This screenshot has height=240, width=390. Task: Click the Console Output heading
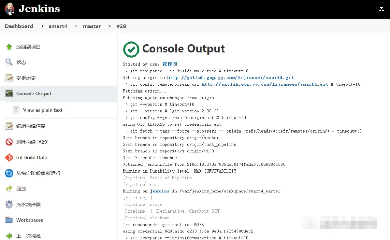[183, 48]
